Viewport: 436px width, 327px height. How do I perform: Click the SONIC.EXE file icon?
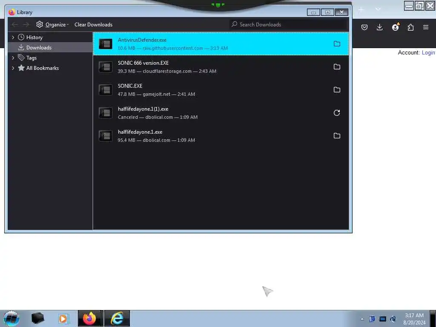tap(106, 90)
